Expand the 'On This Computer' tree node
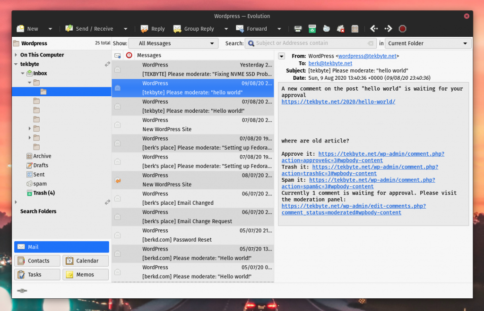This screenshot has height=311, width=484. pos(16,55)
